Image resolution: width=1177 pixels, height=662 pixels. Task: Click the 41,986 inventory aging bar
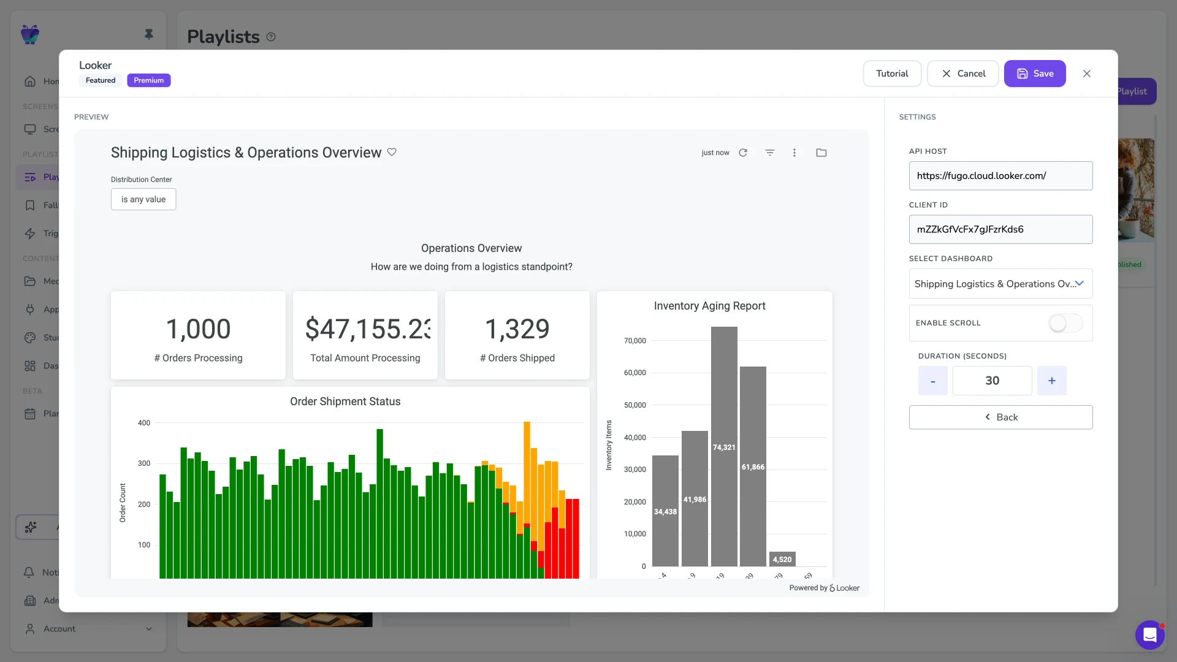tap(695, 499)
